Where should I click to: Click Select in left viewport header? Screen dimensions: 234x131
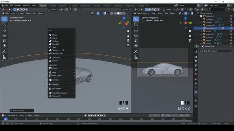pos(28,13)
